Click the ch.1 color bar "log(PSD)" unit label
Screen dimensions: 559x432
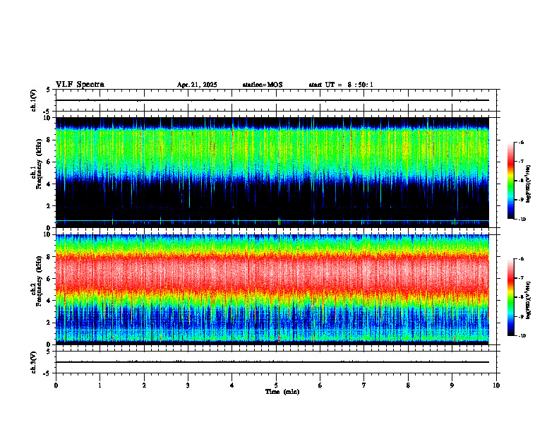(x=529, y=184)
